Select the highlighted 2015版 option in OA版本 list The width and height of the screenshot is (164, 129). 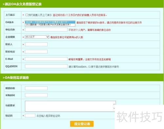coord(50,22)
